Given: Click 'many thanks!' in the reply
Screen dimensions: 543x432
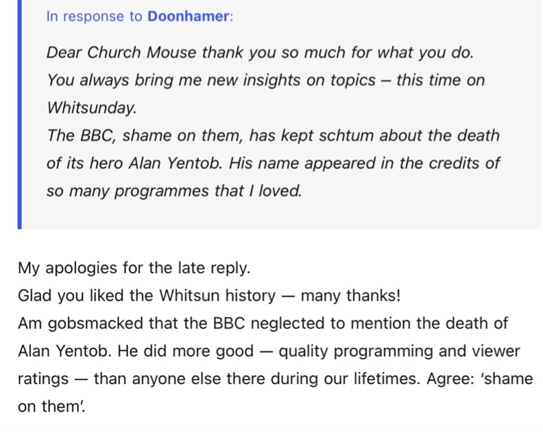Looking at the screenshot, I should [350, 296].
